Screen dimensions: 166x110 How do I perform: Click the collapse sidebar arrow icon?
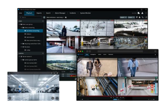(x=44, y=17)
